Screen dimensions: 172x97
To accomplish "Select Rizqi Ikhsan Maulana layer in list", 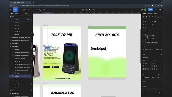I will click(x=20, y=58).
